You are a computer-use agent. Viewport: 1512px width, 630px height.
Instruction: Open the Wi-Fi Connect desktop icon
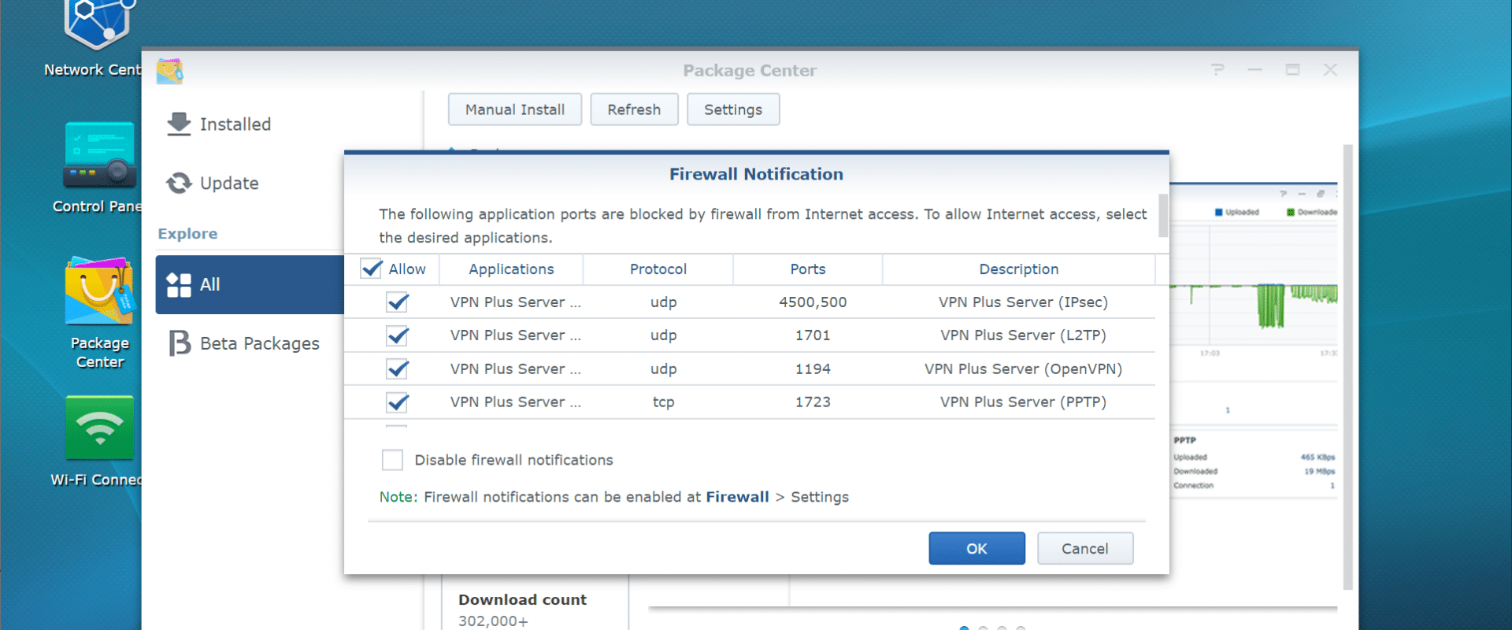[99, 428]
